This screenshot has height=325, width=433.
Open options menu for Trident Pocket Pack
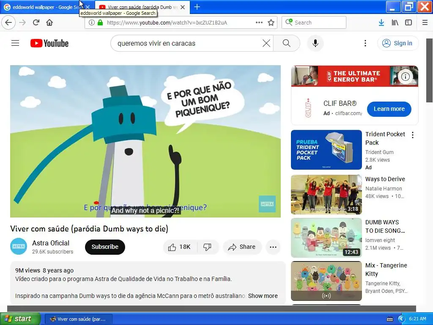(x=413, y=135)
